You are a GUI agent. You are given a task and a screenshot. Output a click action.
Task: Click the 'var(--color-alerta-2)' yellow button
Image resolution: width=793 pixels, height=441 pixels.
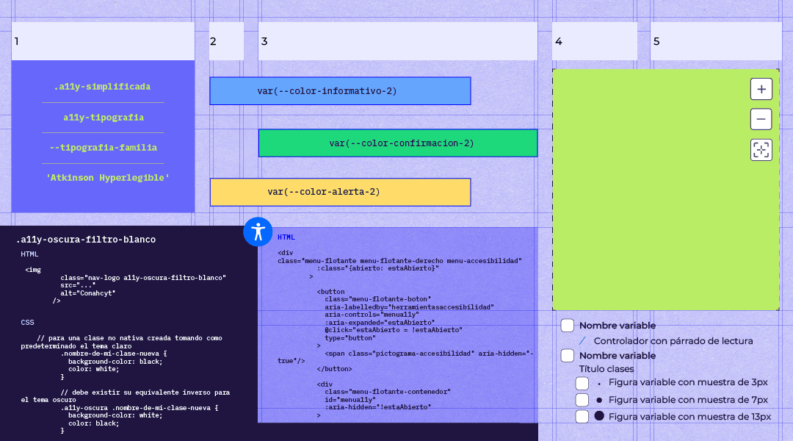[x=341, y=192]
